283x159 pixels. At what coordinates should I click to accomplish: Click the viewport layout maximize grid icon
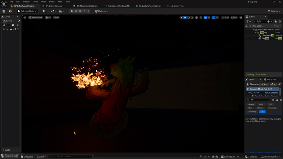[241, 17]
